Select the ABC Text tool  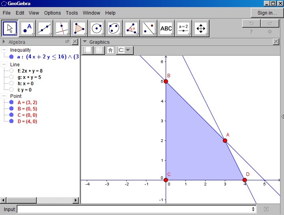(x=166, y=28)
